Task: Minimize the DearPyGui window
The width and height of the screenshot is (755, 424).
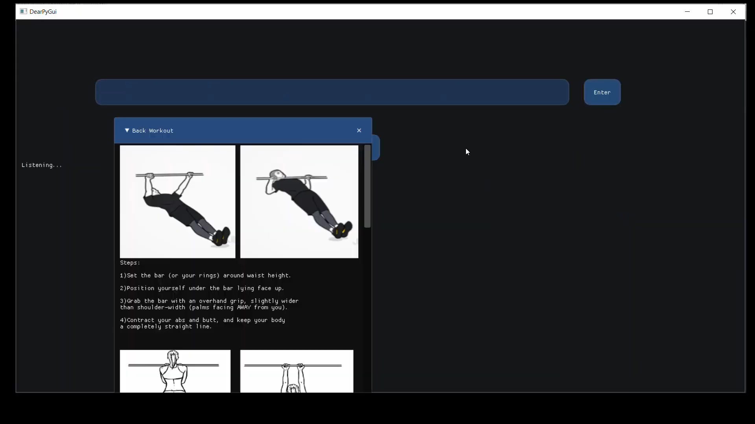Action: [x=687, y=12]
